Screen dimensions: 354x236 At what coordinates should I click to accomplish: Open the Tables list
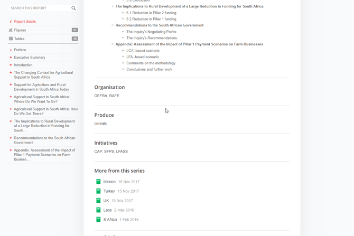(19, 39)
